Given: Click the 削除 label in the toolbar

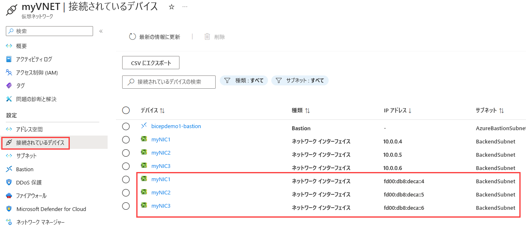Looking at the screenshot, I should (x=219, y=37).
